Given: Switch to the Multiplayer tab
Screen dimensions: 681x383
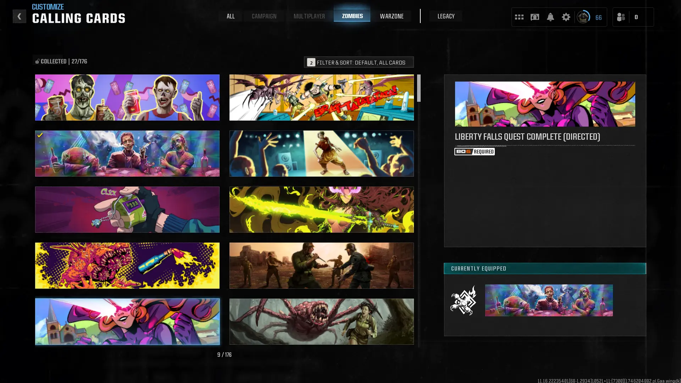Looking at the screenshot, I should (x=309, y=16).
